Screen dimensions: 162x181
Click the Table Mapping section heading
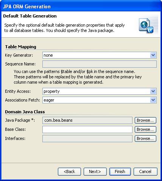[x=20, y=47]
